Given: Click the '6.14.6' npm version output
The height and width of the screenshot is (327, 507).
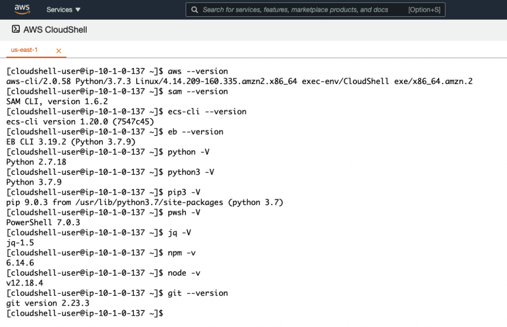Looking at the screenshot, I should pyautogui.click(x=20, y=263).
